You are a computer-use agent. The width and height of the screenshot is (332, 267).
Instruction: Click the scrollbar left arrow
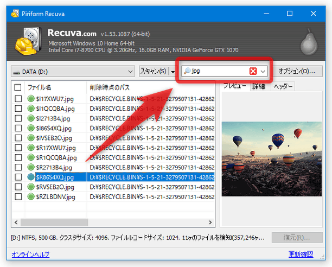pos(16,223)
